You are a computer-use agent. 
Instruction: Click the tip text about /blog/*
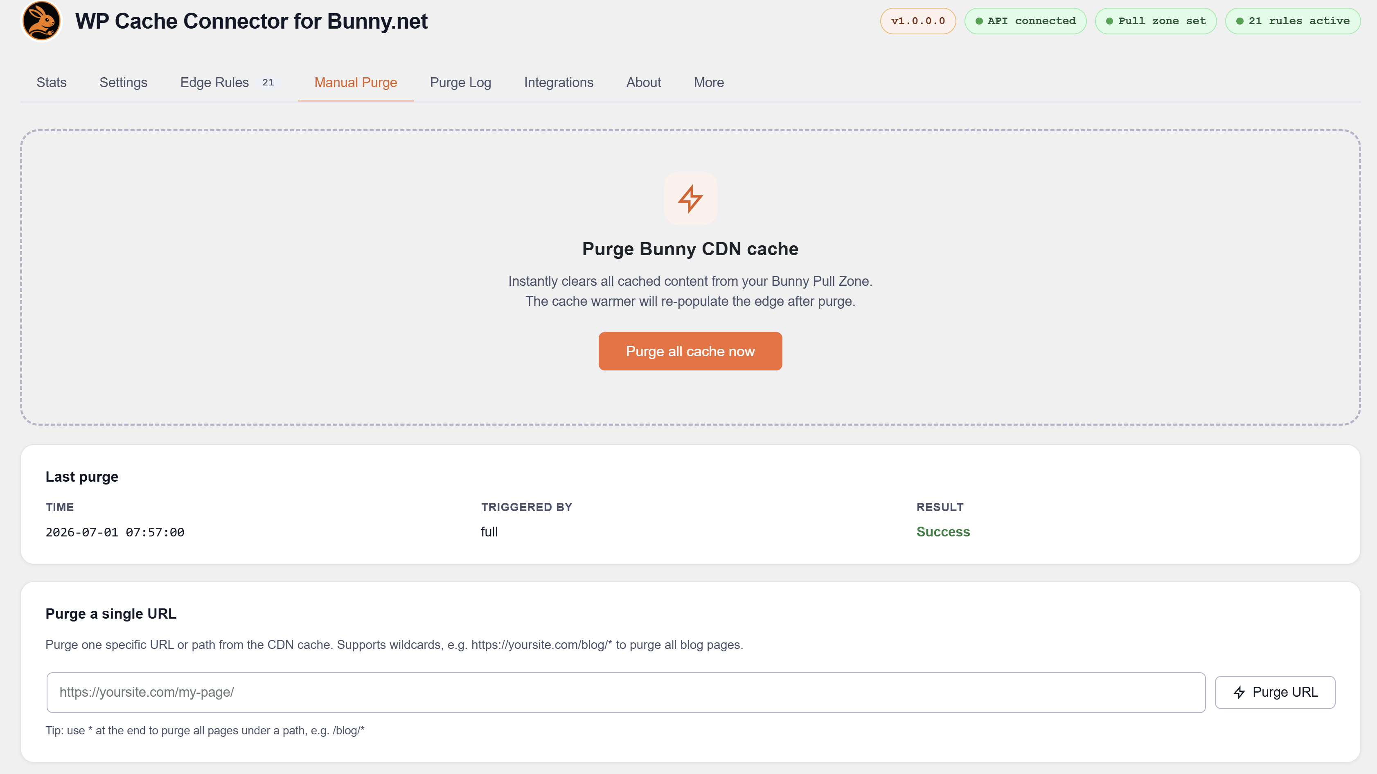coord(205,730)
